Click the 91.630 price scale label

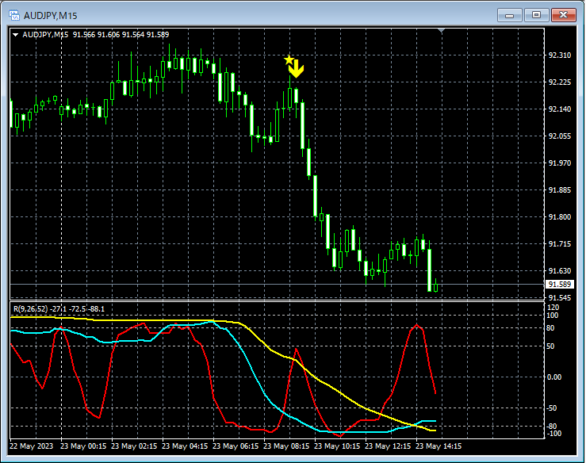click(560, 270)
